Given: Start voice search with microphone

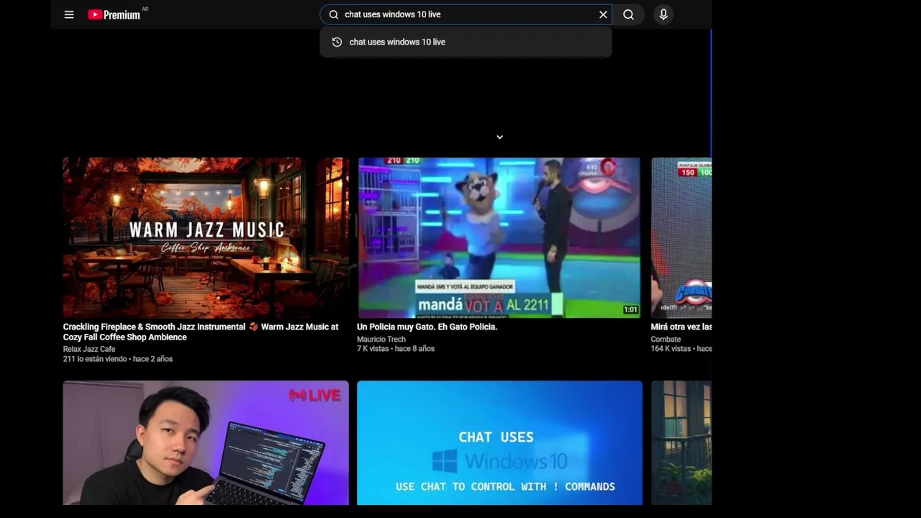Looking at the screenshot, I should click(x=663, y=14).
